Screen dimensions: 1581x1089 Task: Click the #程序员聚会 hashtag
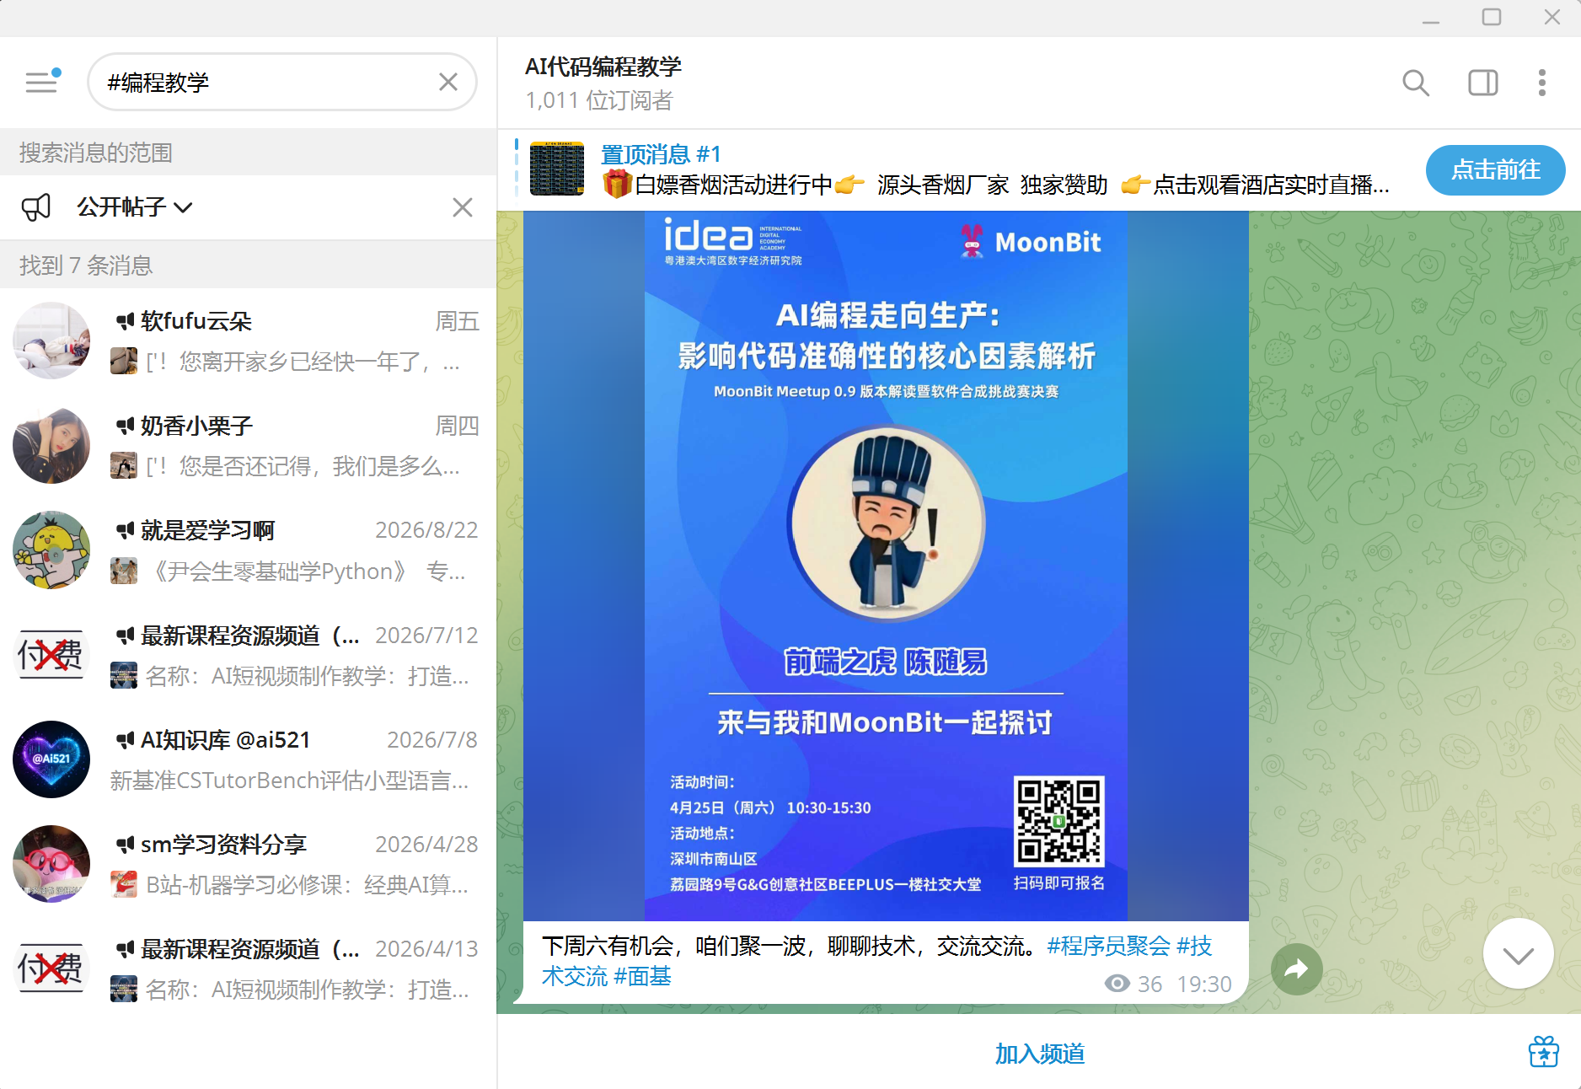[1108, 946]
